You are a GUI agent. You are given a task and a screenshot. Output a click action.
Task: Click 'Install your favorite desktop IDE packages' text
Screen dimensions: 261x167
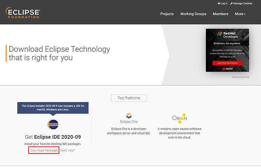pyautogui.click(x=53, y=144)
